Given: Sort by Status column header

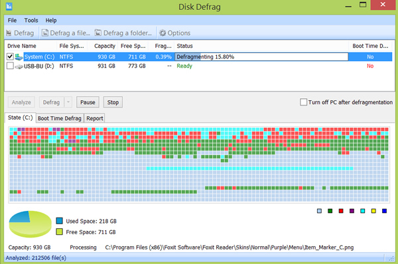Looking at the screenshot, I should (x=261, y=46).
